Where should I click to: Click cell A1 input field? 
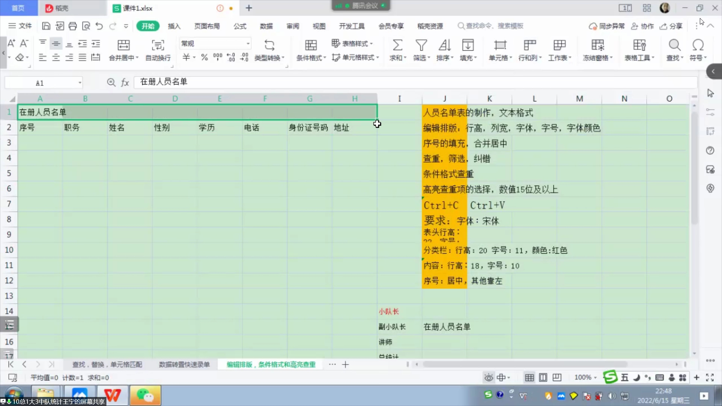pyautogui.click(x=39, y=112)
